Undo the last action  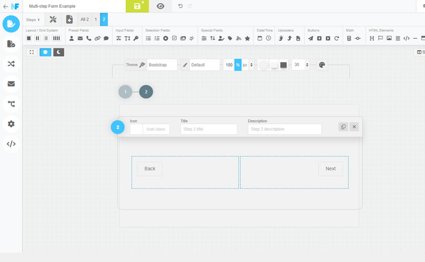tap(180, 6)
